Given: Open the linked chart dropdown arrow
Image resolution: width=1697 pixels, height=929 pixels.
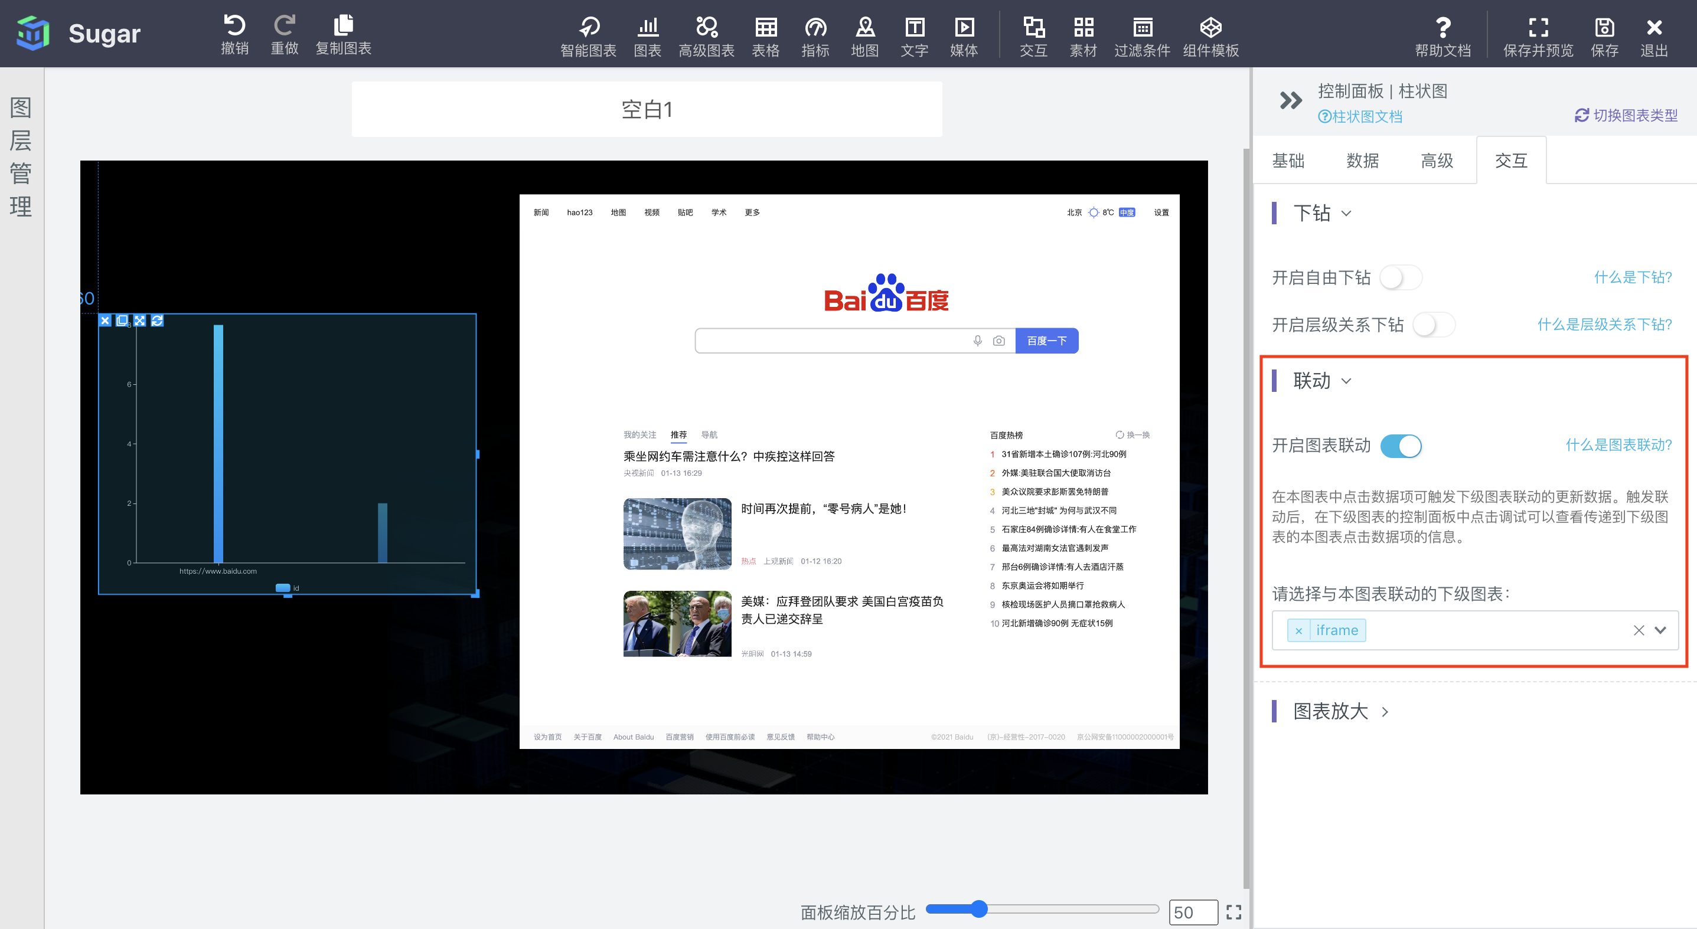Looking at the screenshot, I should pyautogui.click(x=1661, y=630).
